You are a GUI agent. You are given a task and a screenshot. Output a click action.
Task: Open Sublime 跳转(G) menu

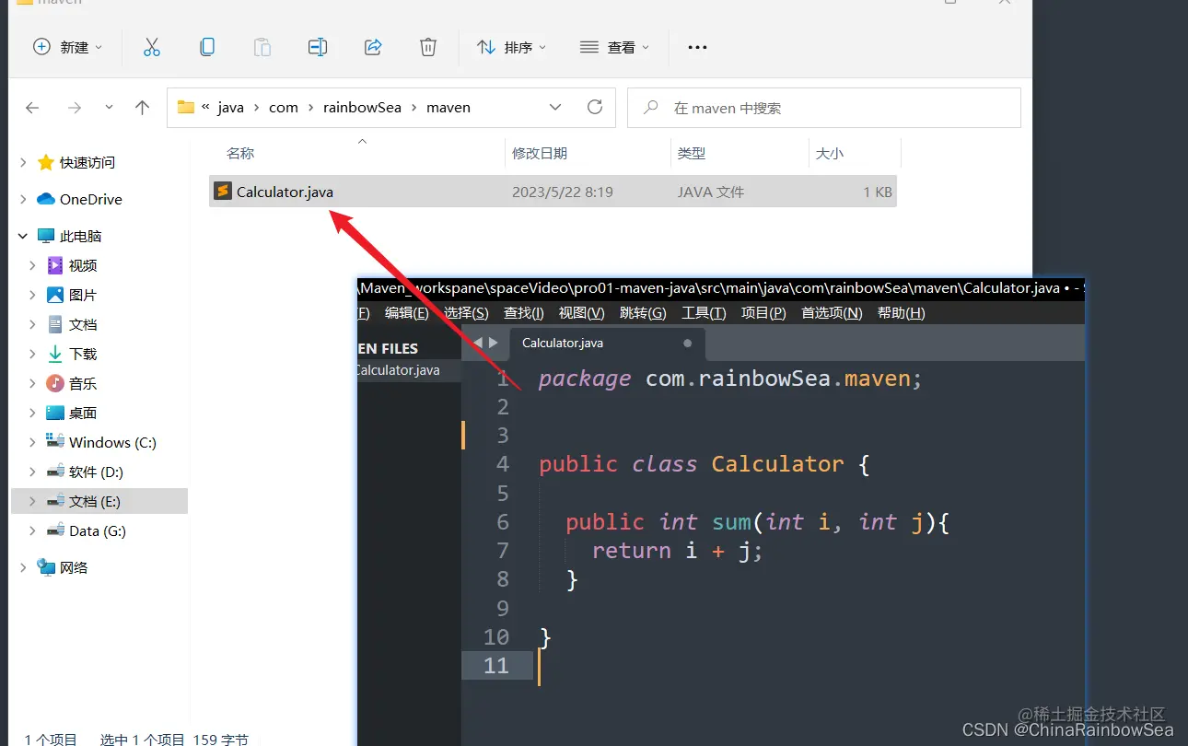(x=643, y=313)
